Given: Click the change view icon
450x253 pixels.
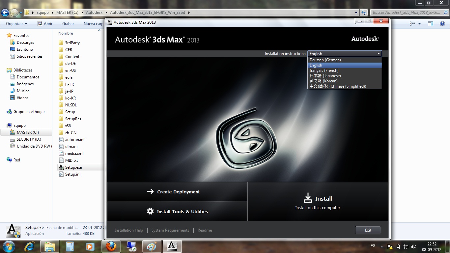Looking at the screenshot, I should (x=412, y=24).
